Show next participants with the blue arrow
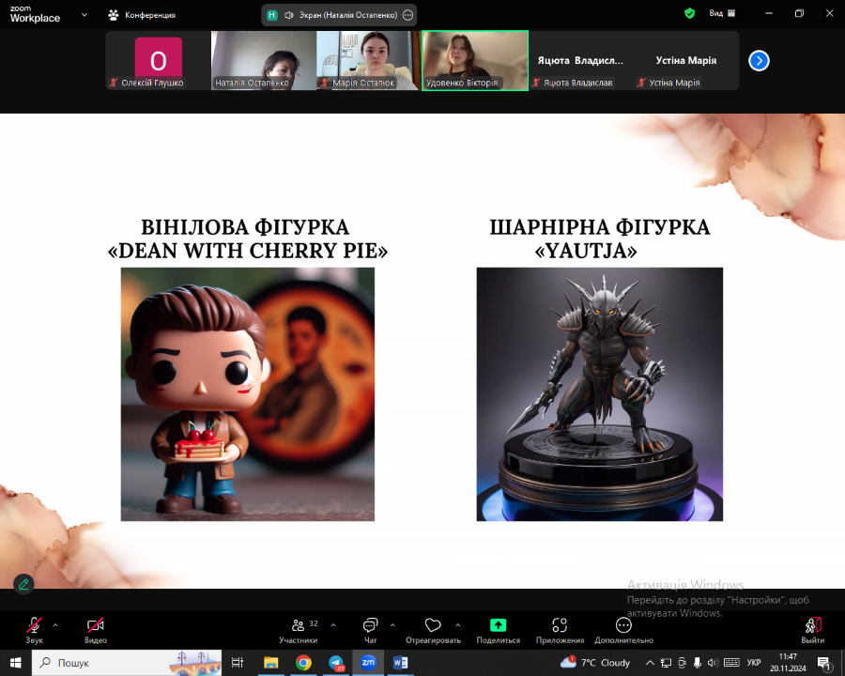Viewport: 845px width, 676px height. 759,60
